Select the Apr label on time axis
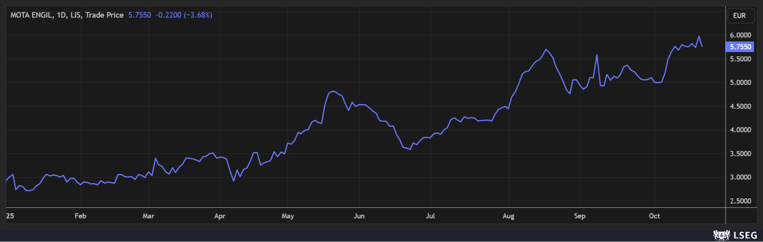 coord(220,216)
